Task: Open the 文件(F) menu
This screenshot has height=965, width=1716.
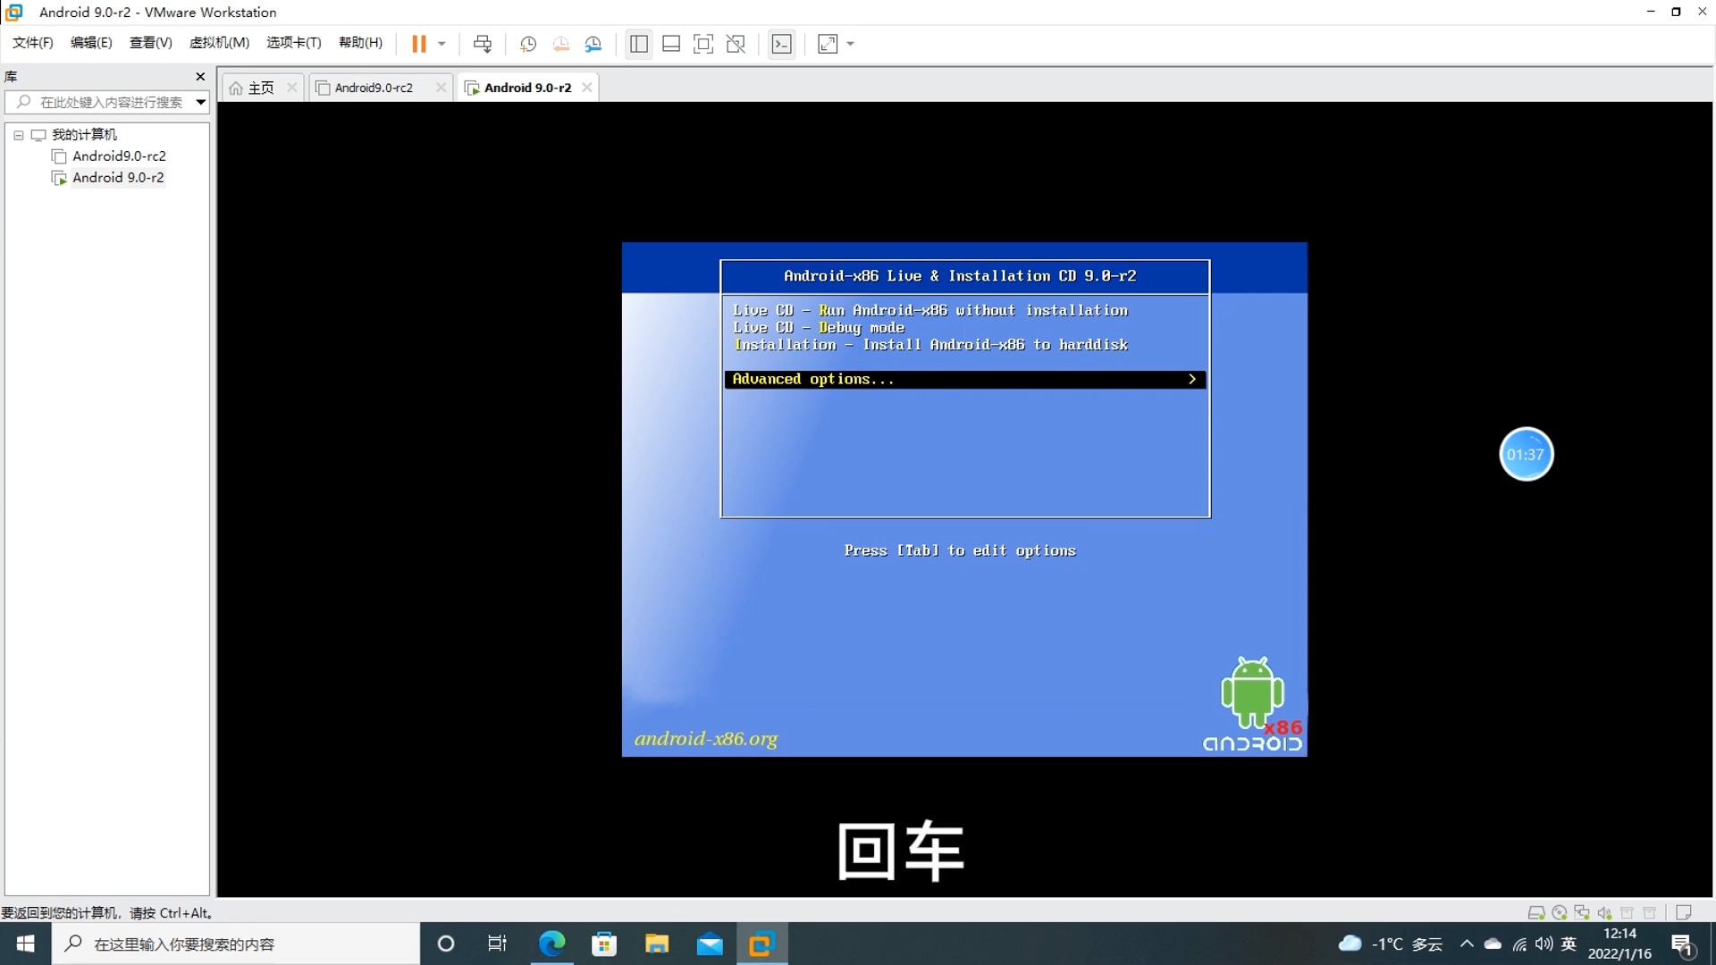Action: click(33, 43)
